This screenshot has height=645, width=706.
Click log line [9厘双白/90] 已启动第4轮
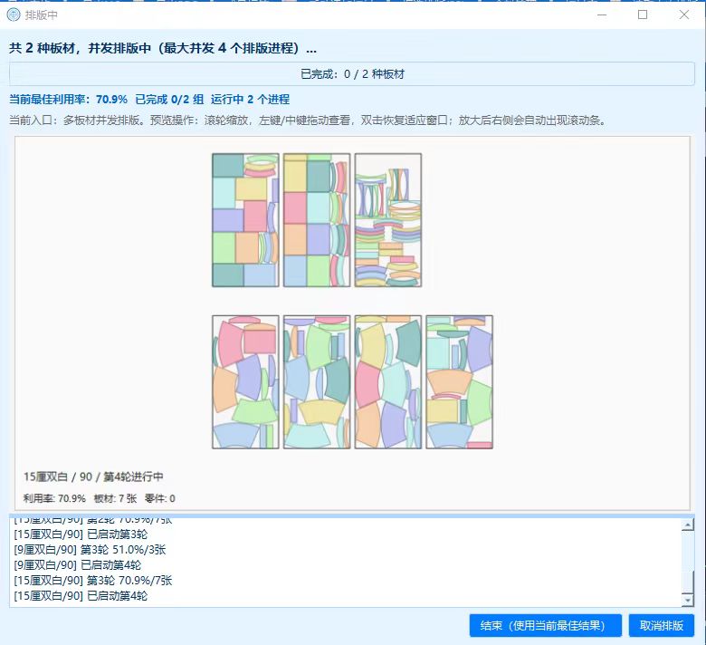pos(78,565)
